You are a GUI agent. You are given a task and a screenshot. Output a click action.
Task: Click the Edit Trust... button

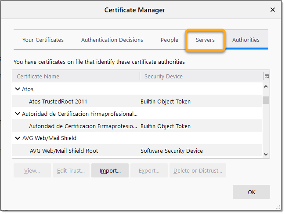pyautogui.click(x=71, y=170)
